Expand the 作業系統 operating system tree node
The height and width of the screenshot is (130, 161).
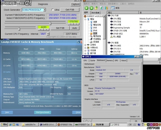[85, 48]
